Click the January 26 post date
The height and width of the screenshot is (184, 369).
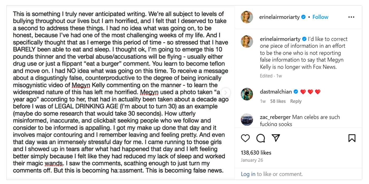click(x=252, y=160)
